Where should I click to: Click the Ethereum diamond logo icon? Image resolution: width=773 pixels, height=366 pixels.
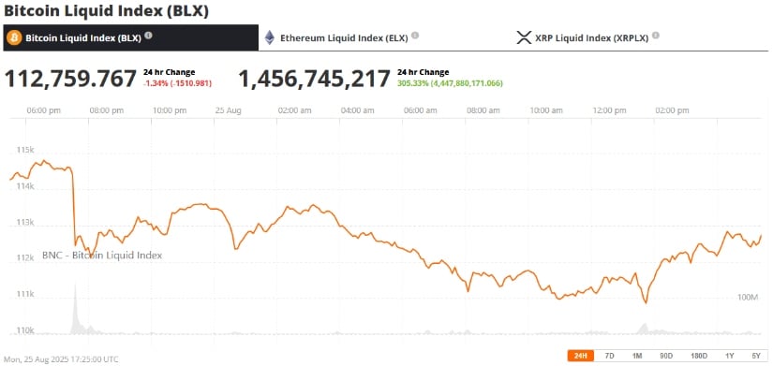click(x=269, y=37)
